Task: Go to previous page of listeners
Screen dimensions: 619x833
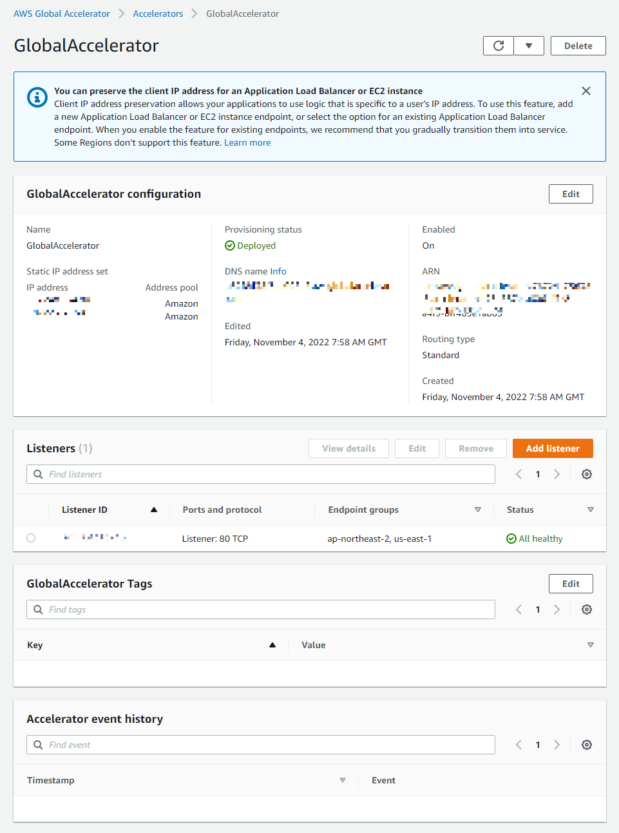Action: (519, 474)
